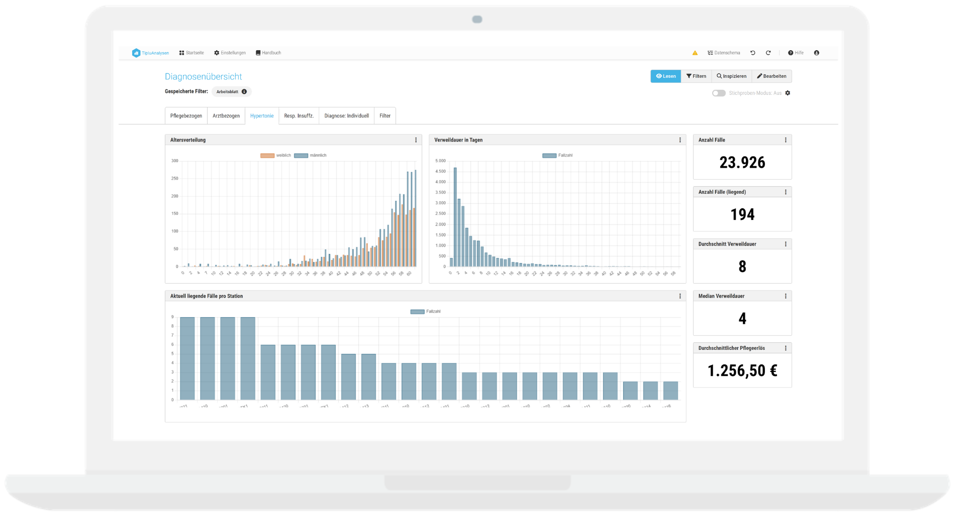Open Stichproben-Modus gear settings
The height and width of the screenshot is (517, 965).
pos(788,93)
